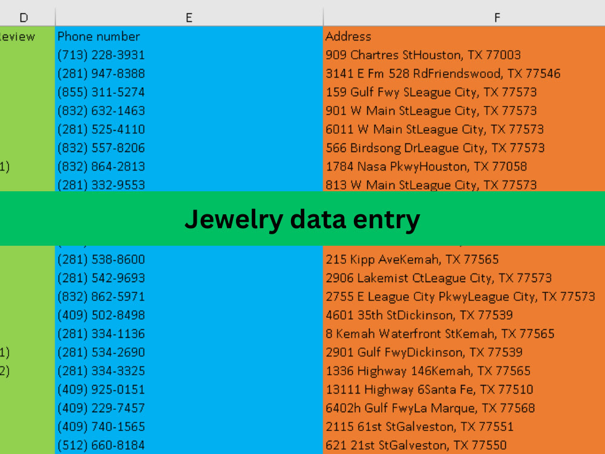Select phone cell (281) 334-1136
The image size is (605, 454).
coord(189,334)
